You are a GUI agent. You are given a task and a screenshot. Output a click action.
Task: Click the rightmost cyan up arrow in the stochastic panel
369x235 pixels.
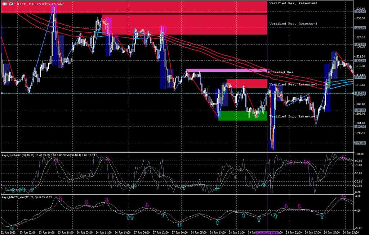264,184
